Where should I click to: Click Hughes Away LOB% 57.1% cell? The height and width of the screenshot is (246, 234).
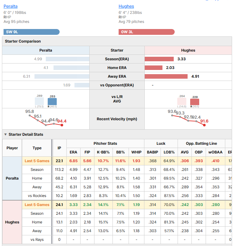click(169, 231)
